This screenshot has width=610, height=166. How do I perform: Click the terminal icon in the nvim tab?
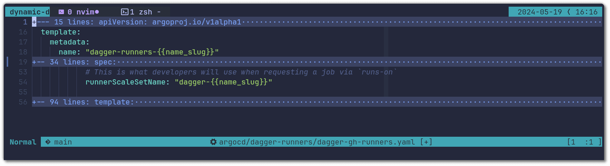61,12
